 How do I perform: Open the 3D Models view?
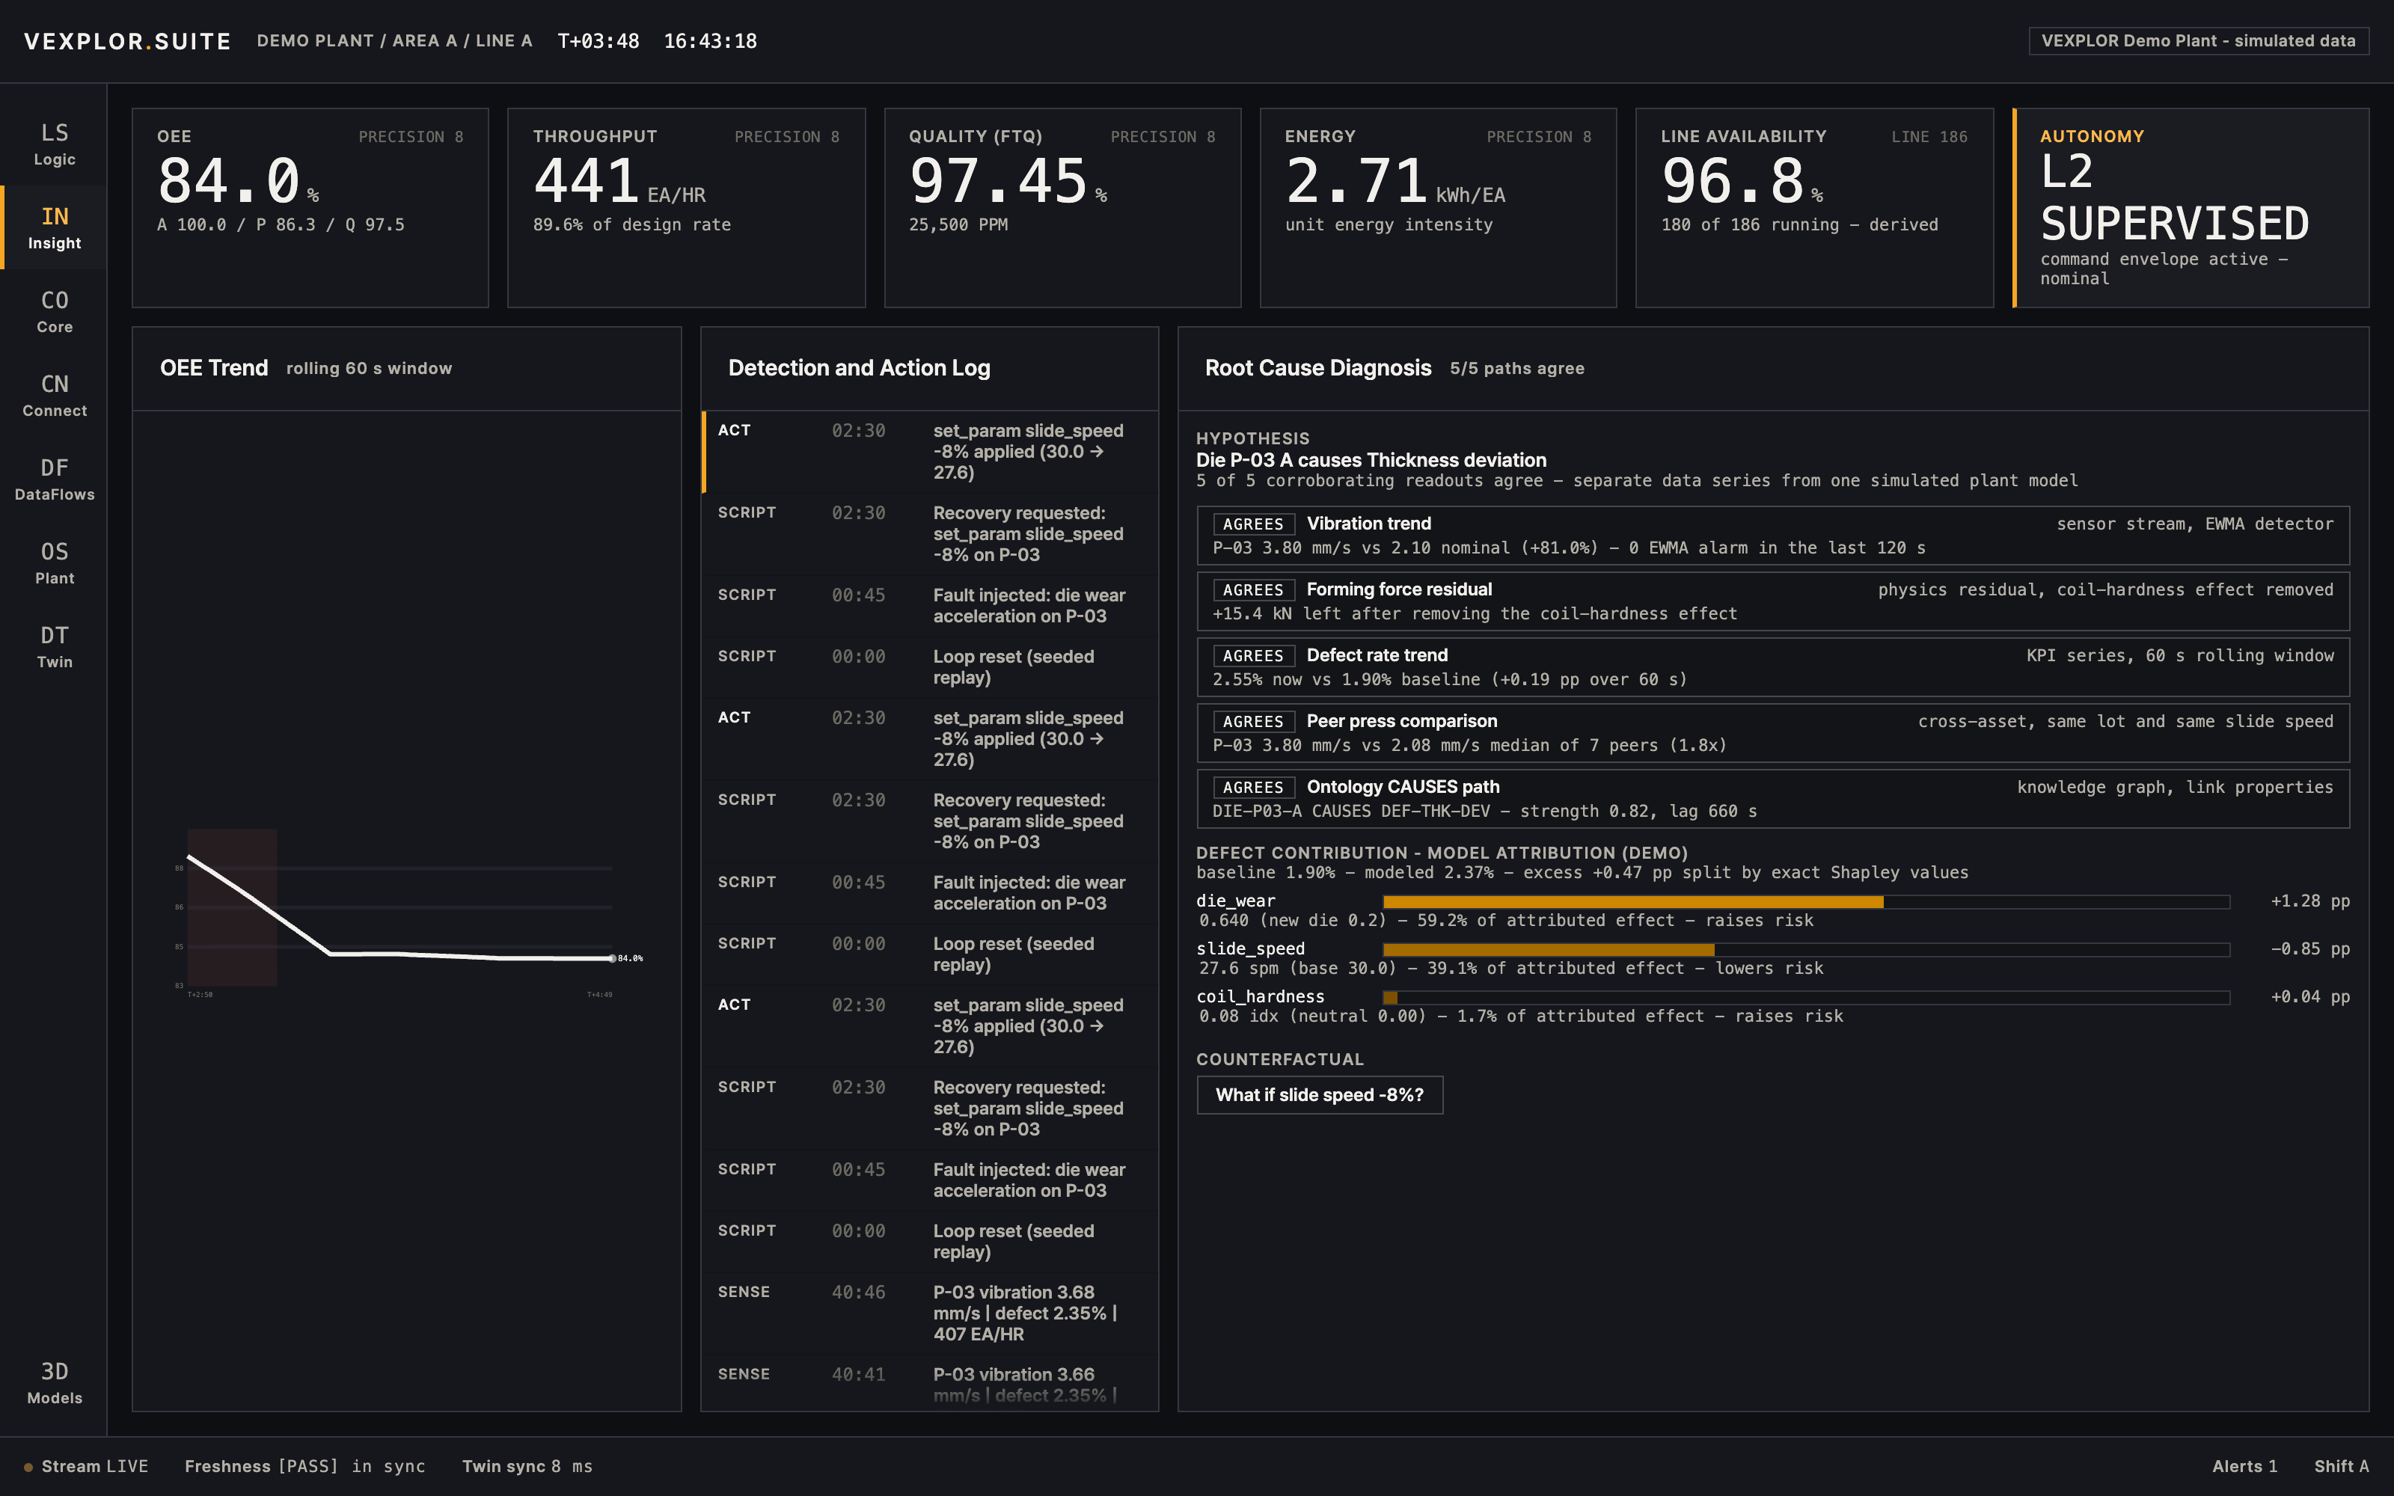[x=55, y=1382]
